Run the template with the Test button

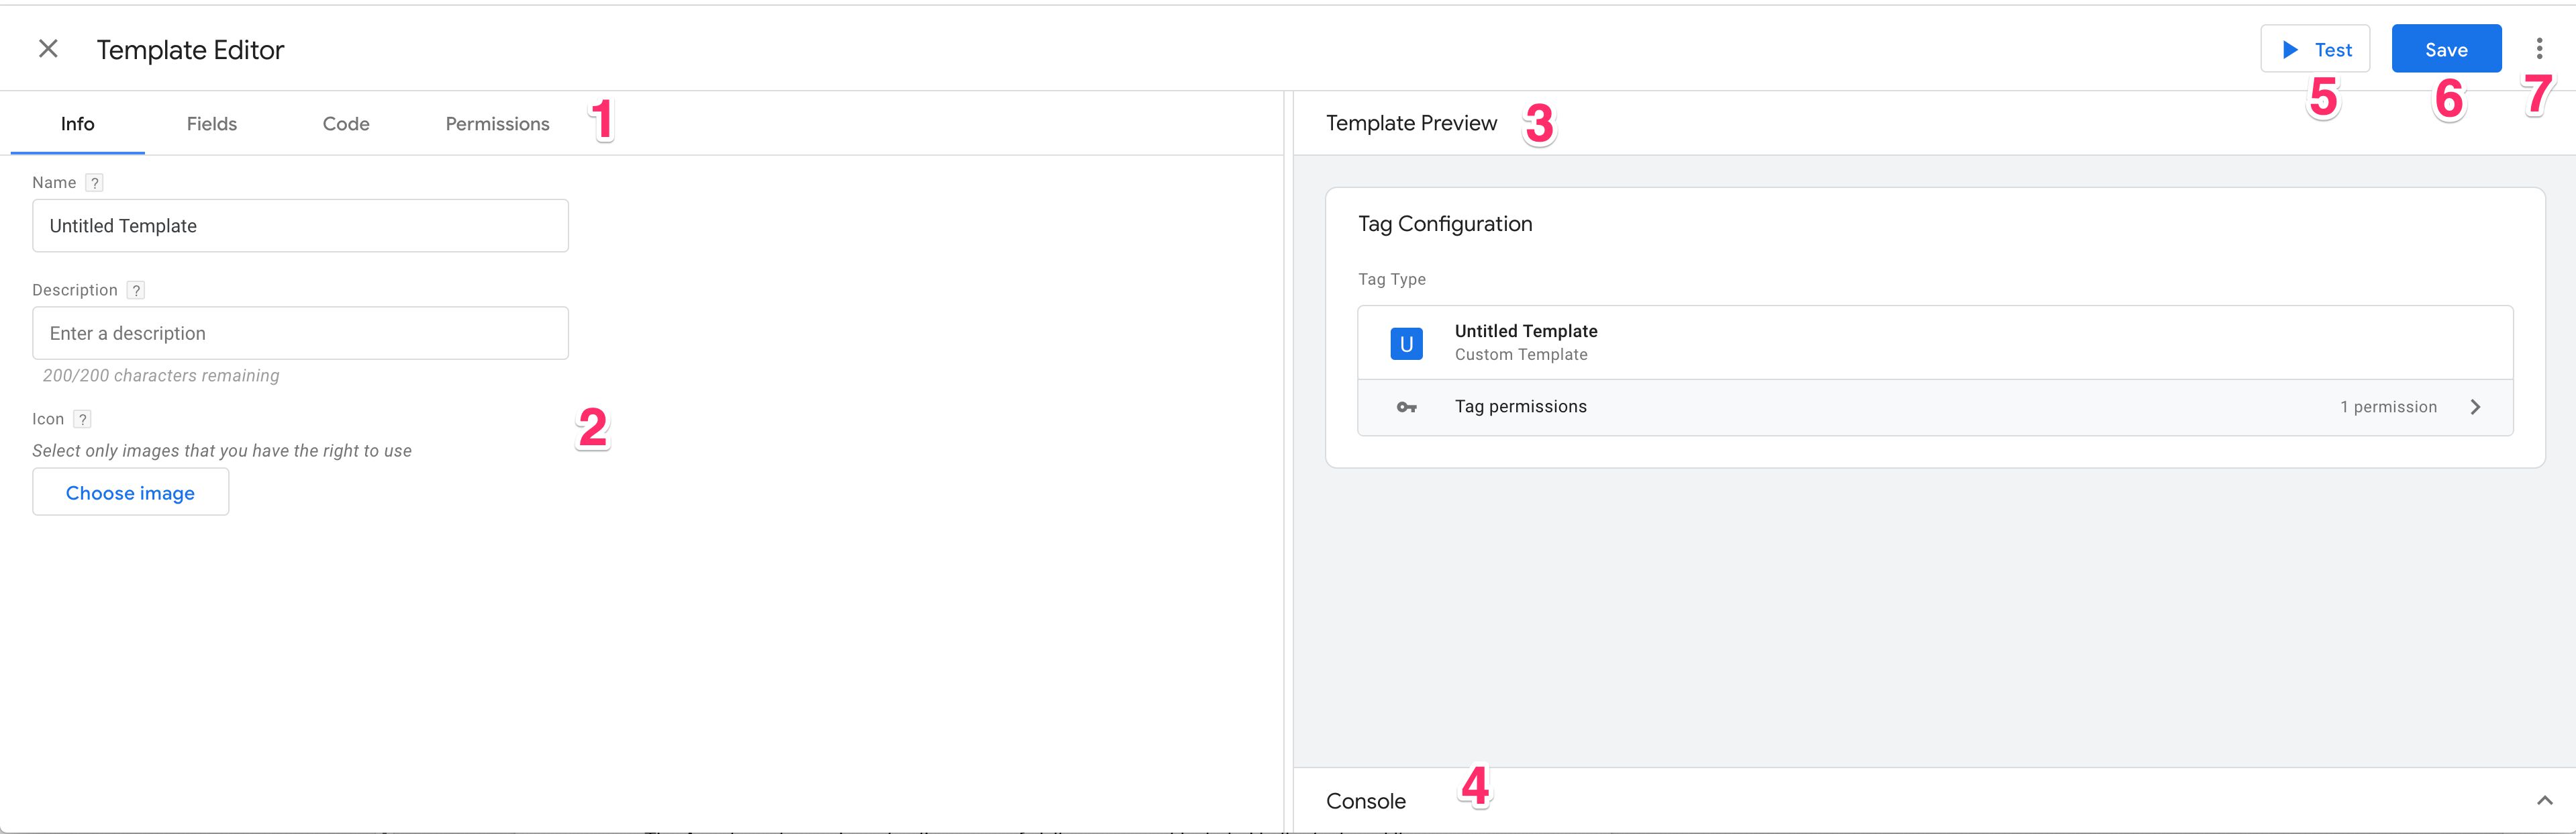click(x=2315, y=49)
